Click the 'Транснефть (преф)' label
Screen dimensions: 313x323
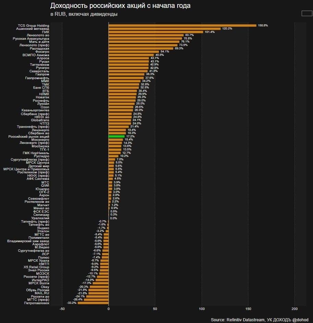click(x=33, y=127)
